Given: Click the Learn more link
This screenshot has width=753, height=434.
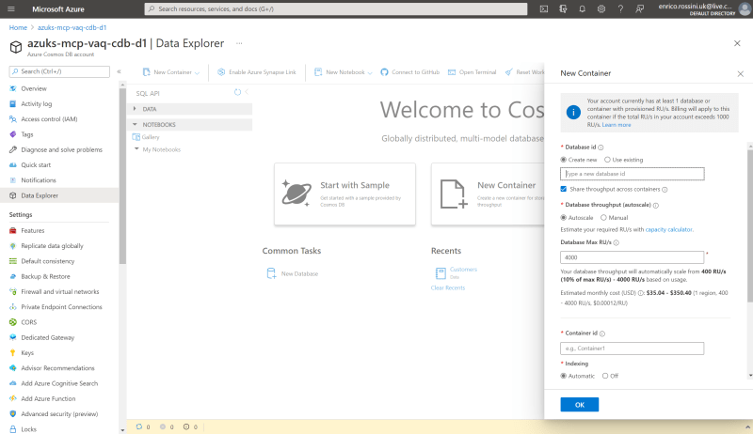Looking at the screenshot, I should point(617,125).
